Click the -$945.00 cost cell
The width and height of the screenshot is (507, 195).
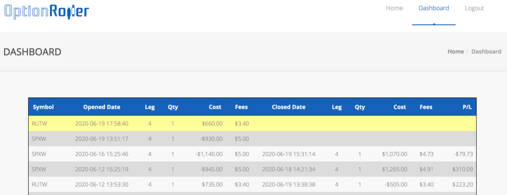[x=211, y=169]
